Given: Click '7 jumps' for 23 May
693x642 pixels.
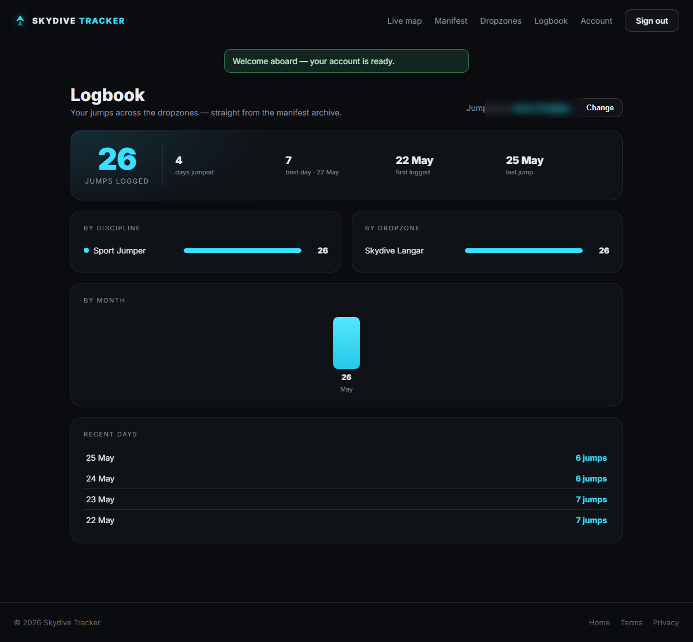Looking at the screenshot, I should [591, 499].
